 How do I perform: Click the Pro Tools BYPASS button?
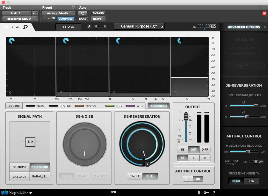coord(98,13)
